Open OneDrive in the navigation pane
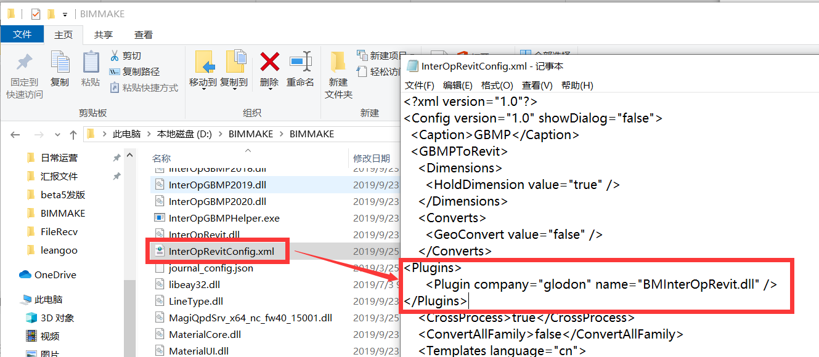This screenshot has height=357, width=819. tap(48, 275)
